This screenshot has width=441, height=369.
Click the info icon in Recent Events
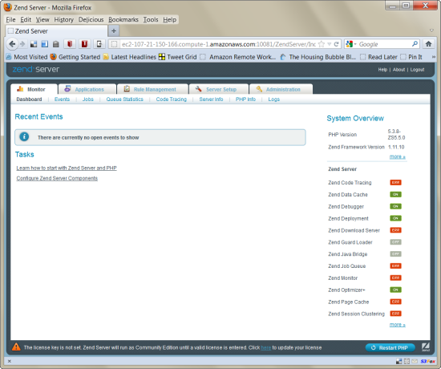(24, 137)
